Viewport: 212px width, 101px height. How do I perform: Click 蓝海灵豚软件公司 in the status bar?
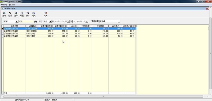click(x=22, y=100)
